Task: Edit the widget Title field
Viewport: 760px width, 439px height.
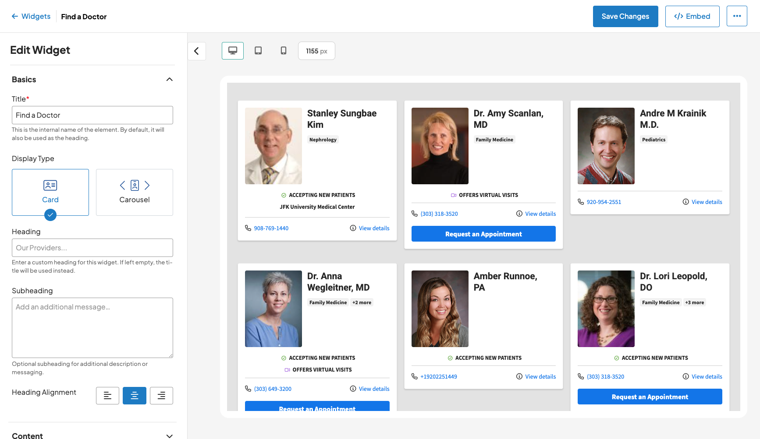Action: (92, 115)
